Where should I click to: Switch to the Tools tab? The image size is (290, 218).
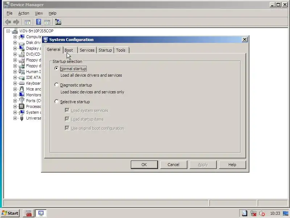121,50
